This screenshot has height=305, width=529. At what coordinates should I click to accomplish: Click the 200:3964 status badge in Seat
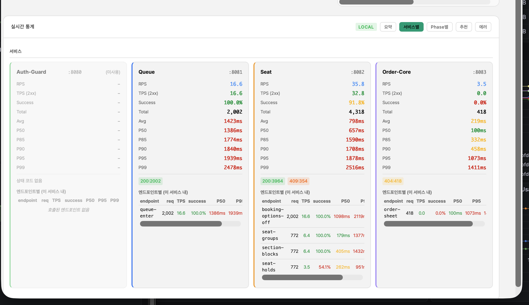coord(273,181)
